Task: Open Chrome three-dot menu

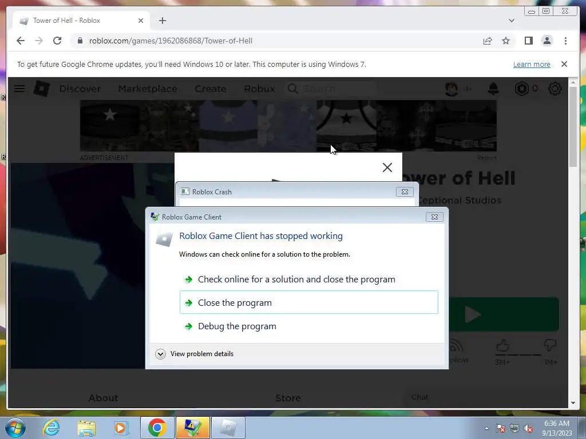Action: tap(565, 41)
